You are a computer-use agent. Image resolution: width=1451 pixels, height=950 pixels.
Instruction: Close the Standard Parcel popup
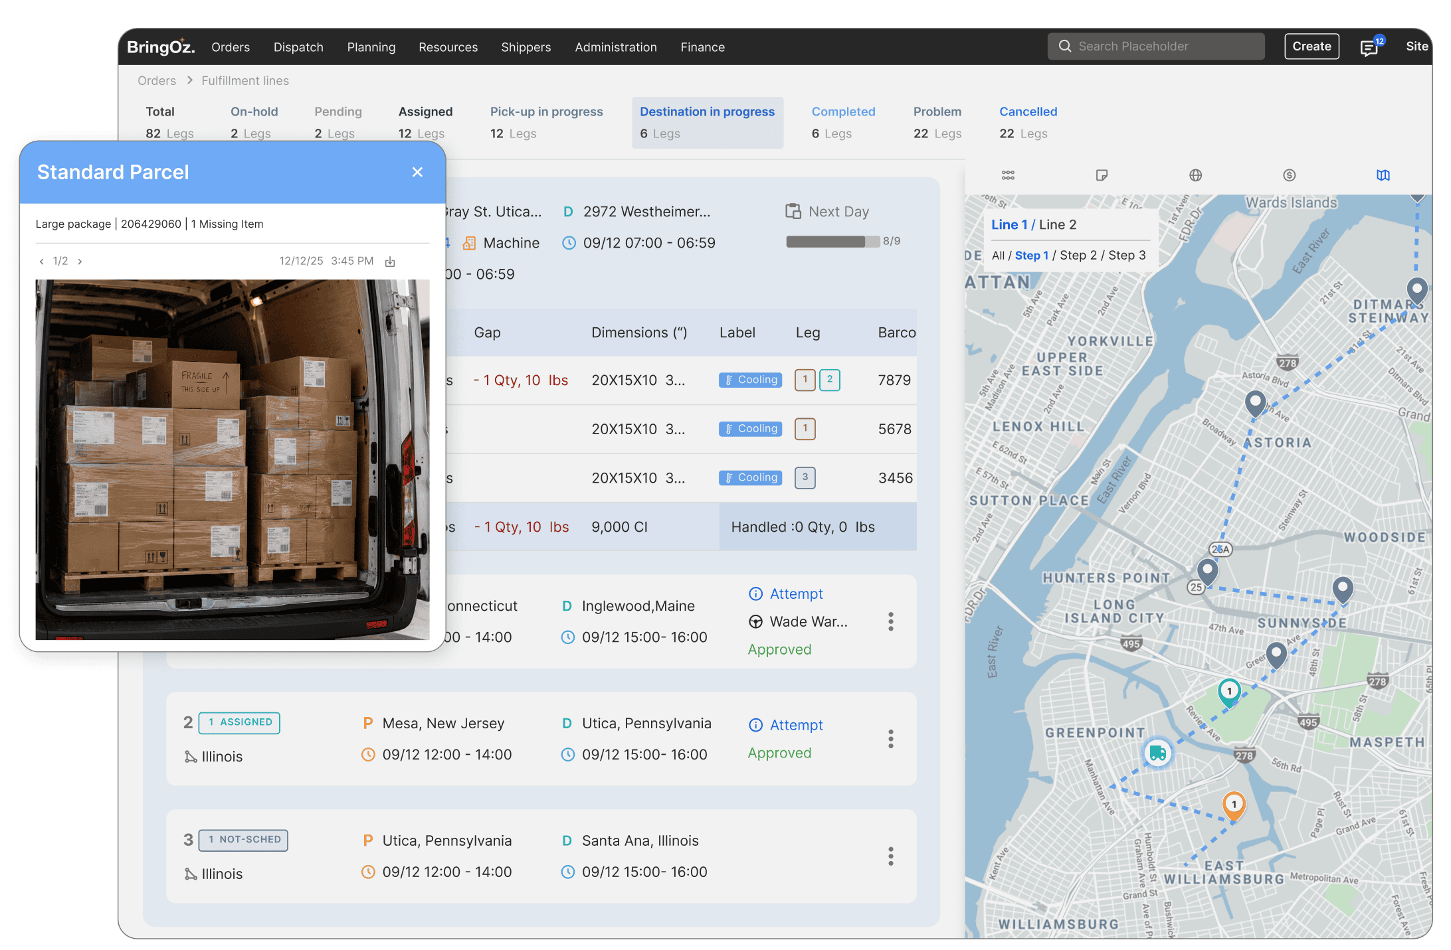[x=417, y=173]
